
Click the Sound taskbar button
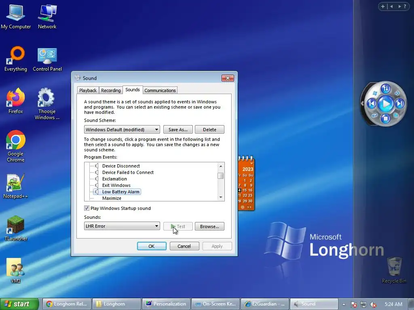314,304
